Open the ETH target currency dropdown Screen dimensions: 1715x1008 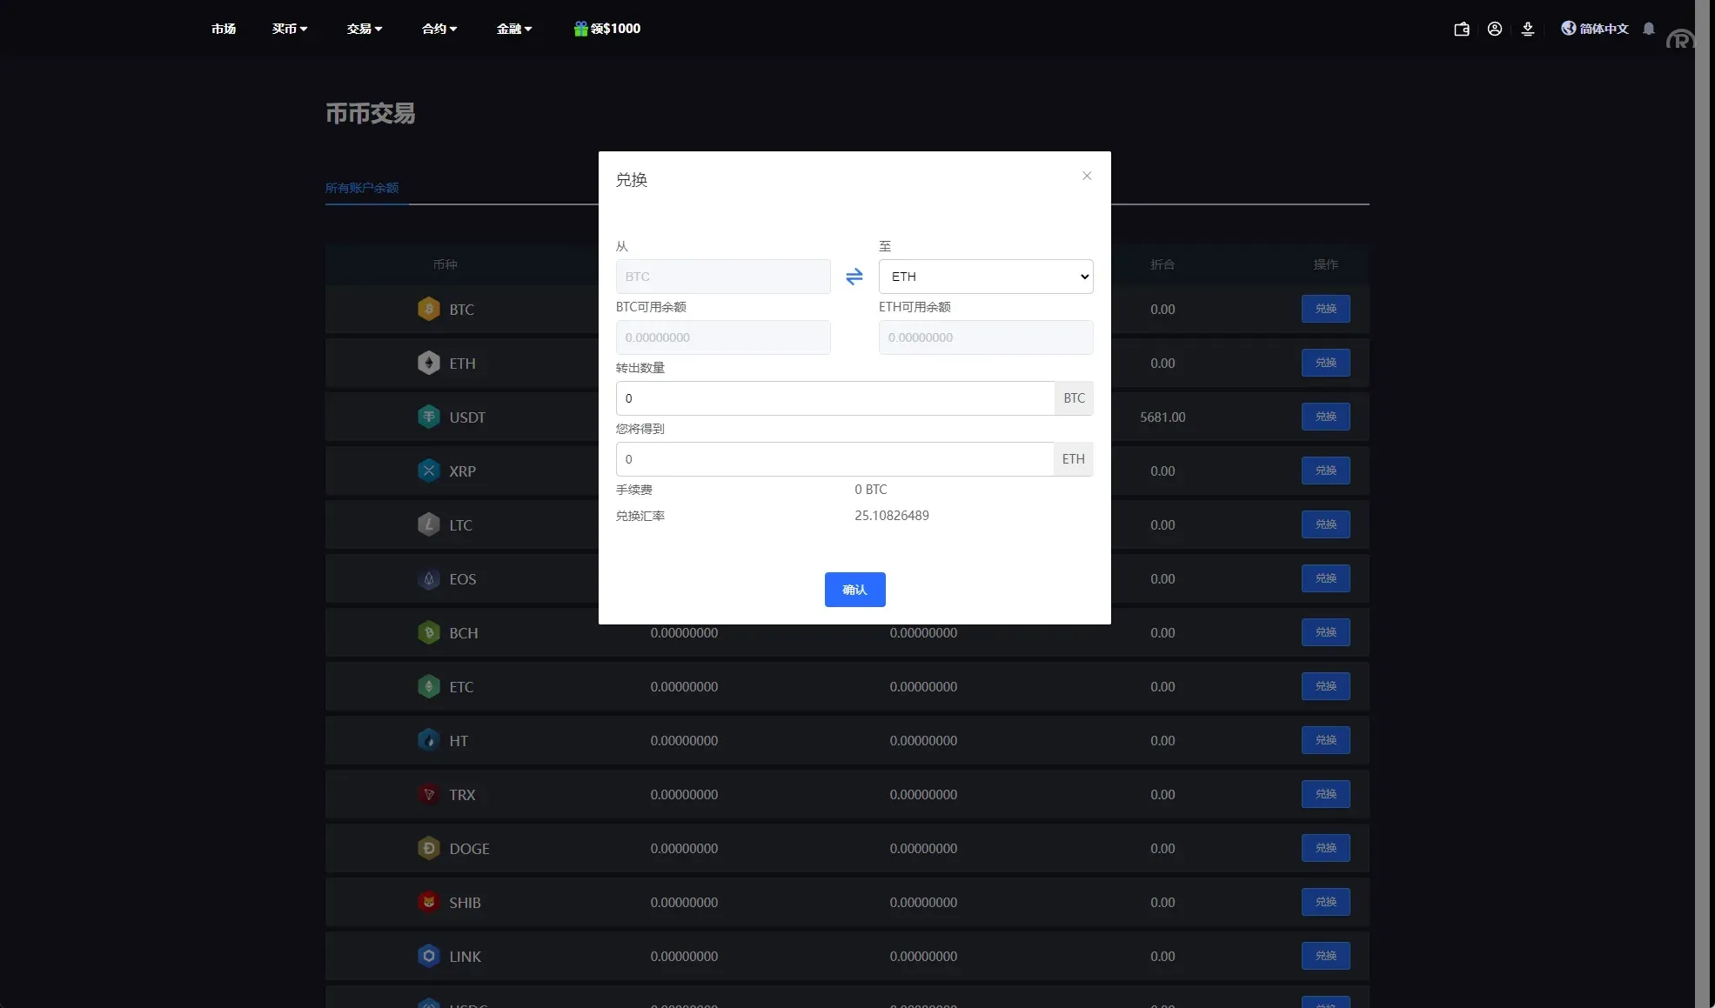985,277
